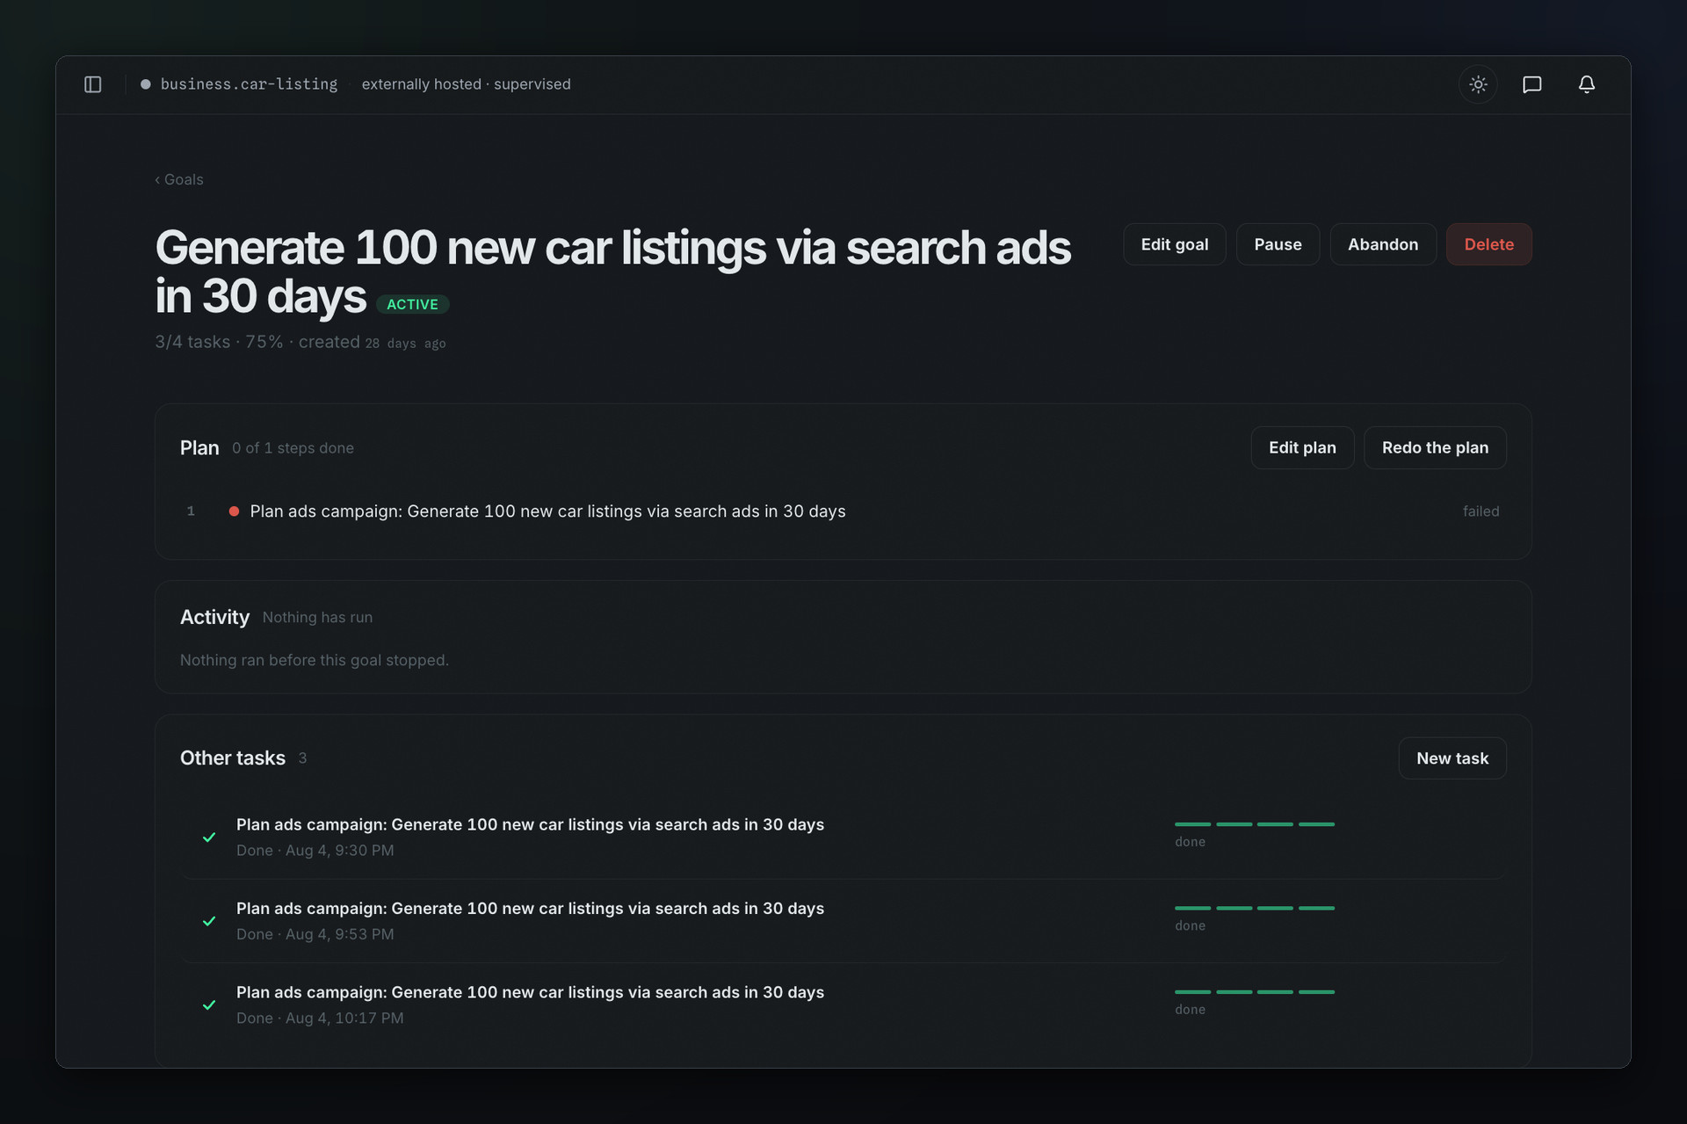
Task: Open failed plan step row
Action: [843, 511]
